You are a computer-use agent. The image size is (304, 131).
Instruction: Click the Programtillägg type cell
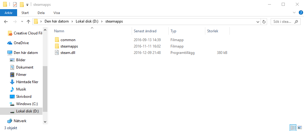click(182, 53)
